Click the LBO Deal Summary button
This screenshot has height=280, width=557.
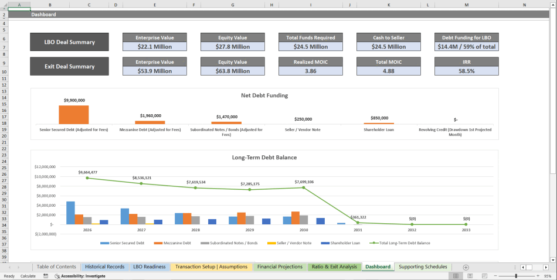pos(69,42)
